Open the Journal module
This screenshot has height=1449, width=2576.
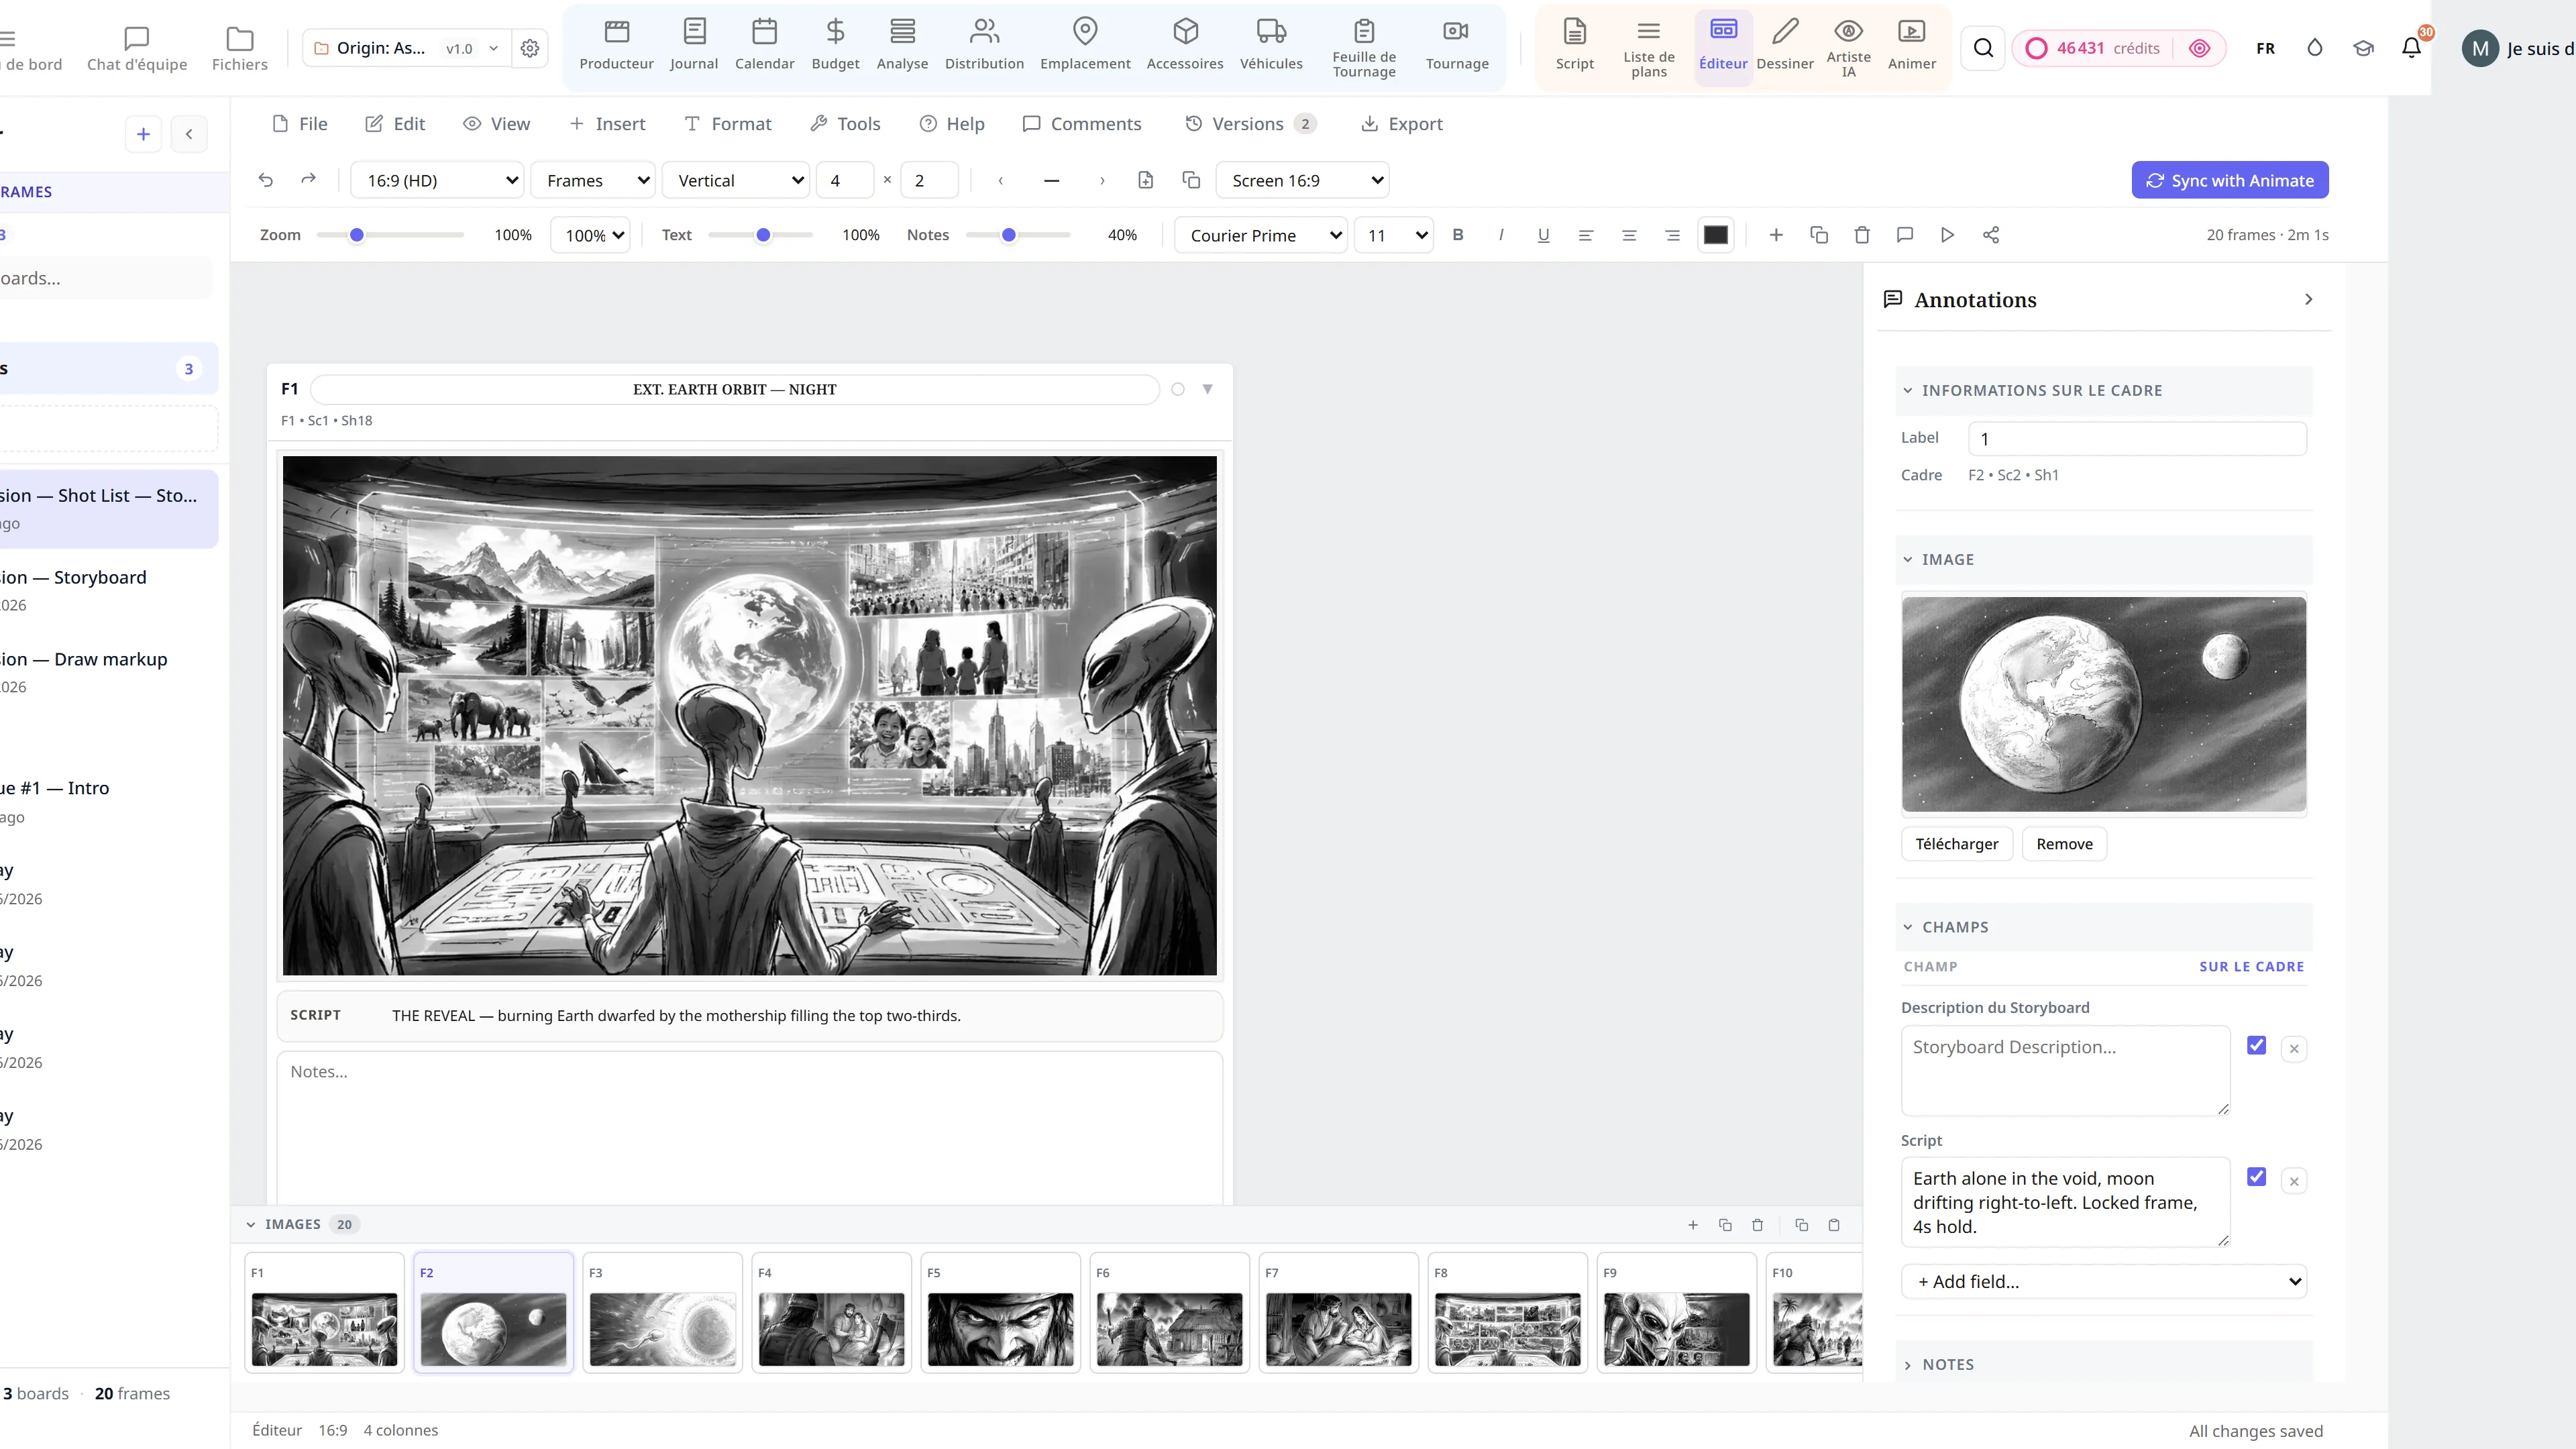(694, 46)
